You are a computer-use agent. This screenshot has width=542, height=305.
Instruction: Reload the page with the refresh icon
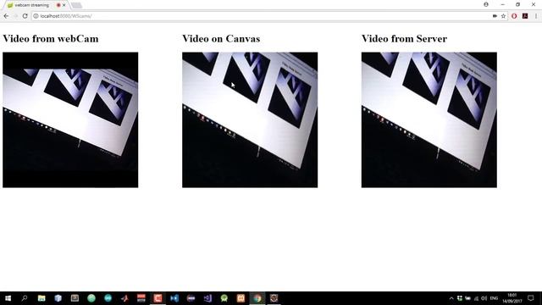[25, 16]
